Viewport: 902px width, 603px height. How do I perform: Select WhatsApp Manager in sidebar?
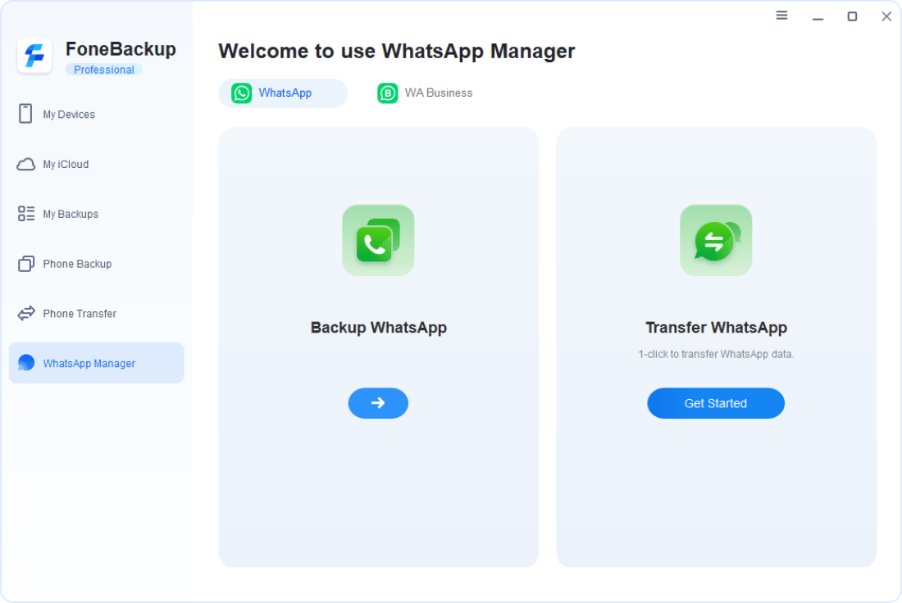point(96,363)
